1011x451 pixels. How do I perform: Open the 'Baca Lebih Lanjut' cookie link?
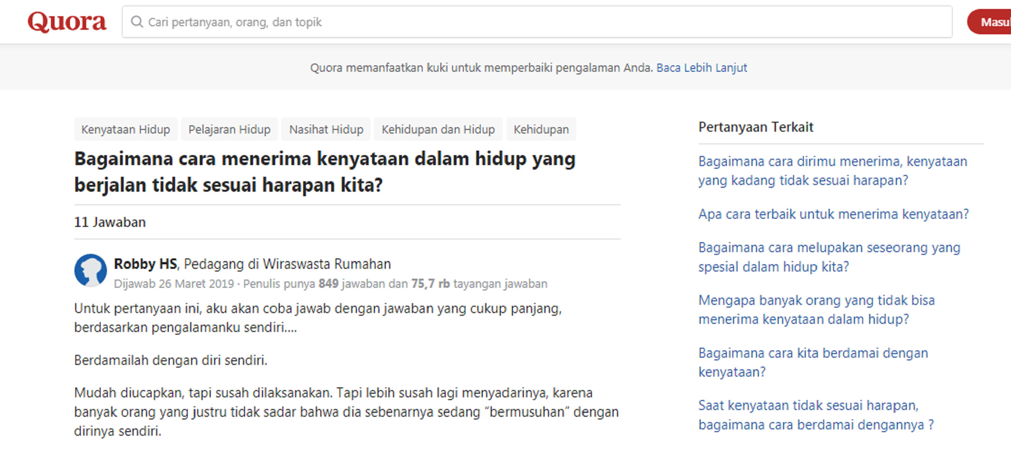point(702,68)
